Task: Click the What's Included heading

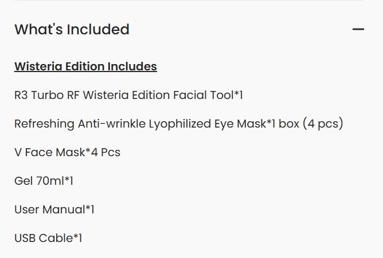Action: tap(72, 30)
